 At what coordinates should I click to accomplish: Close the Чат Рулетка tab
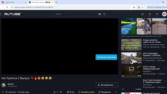click(x=52, y=2)
